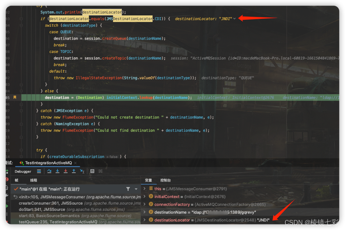Click the case QUEUE: label in code
This screenshot has height=230, width=345.
point(61,32)
